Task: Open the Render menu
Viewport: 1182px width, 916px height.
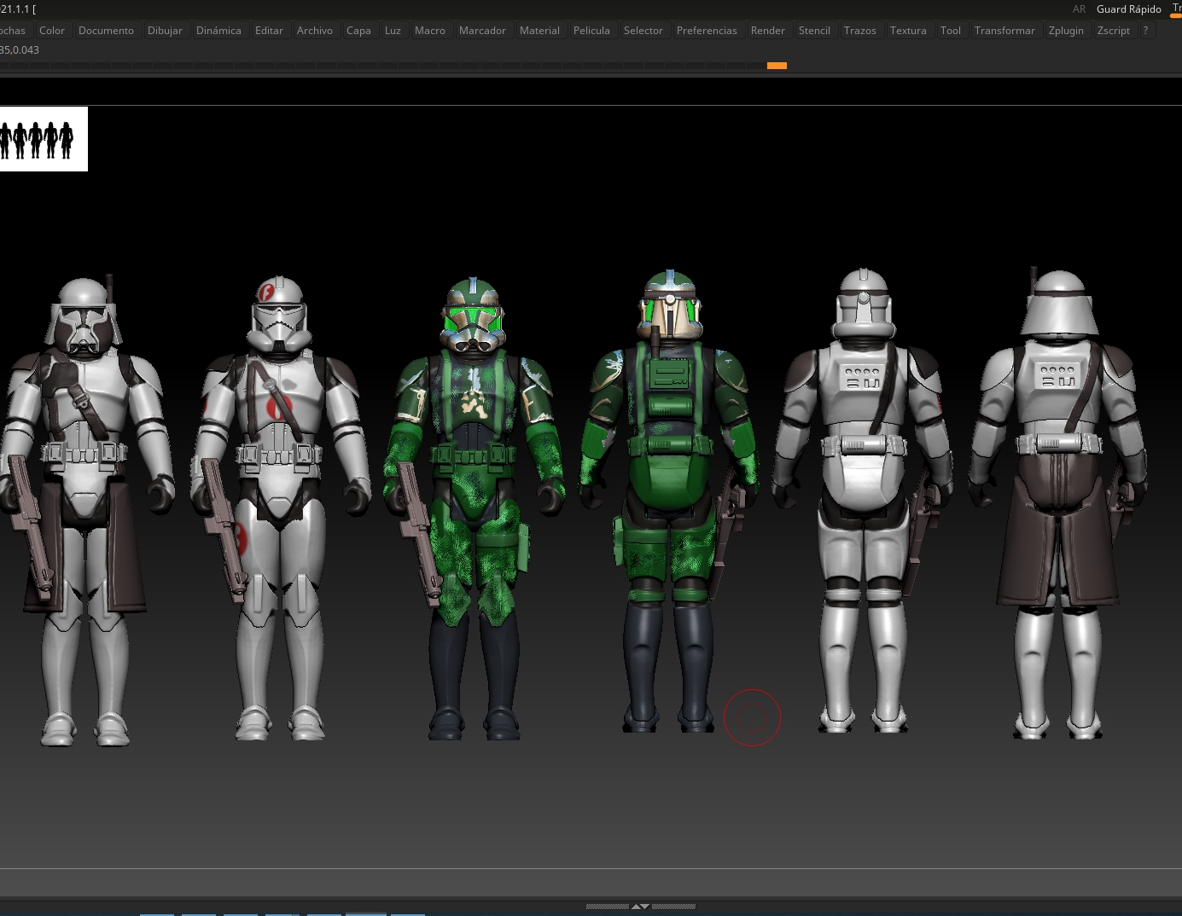Action: tap(767, 30)
